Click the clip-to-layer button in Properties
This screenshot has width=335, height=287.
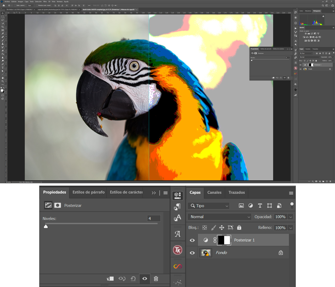click(x=110, y=279)
